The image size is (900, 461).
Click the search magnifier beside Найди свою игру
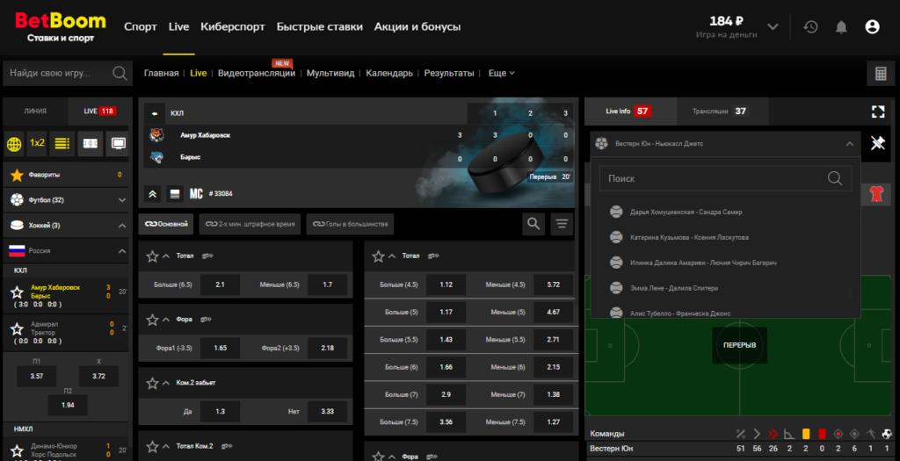pyautogui.click(x=120, y=74)
